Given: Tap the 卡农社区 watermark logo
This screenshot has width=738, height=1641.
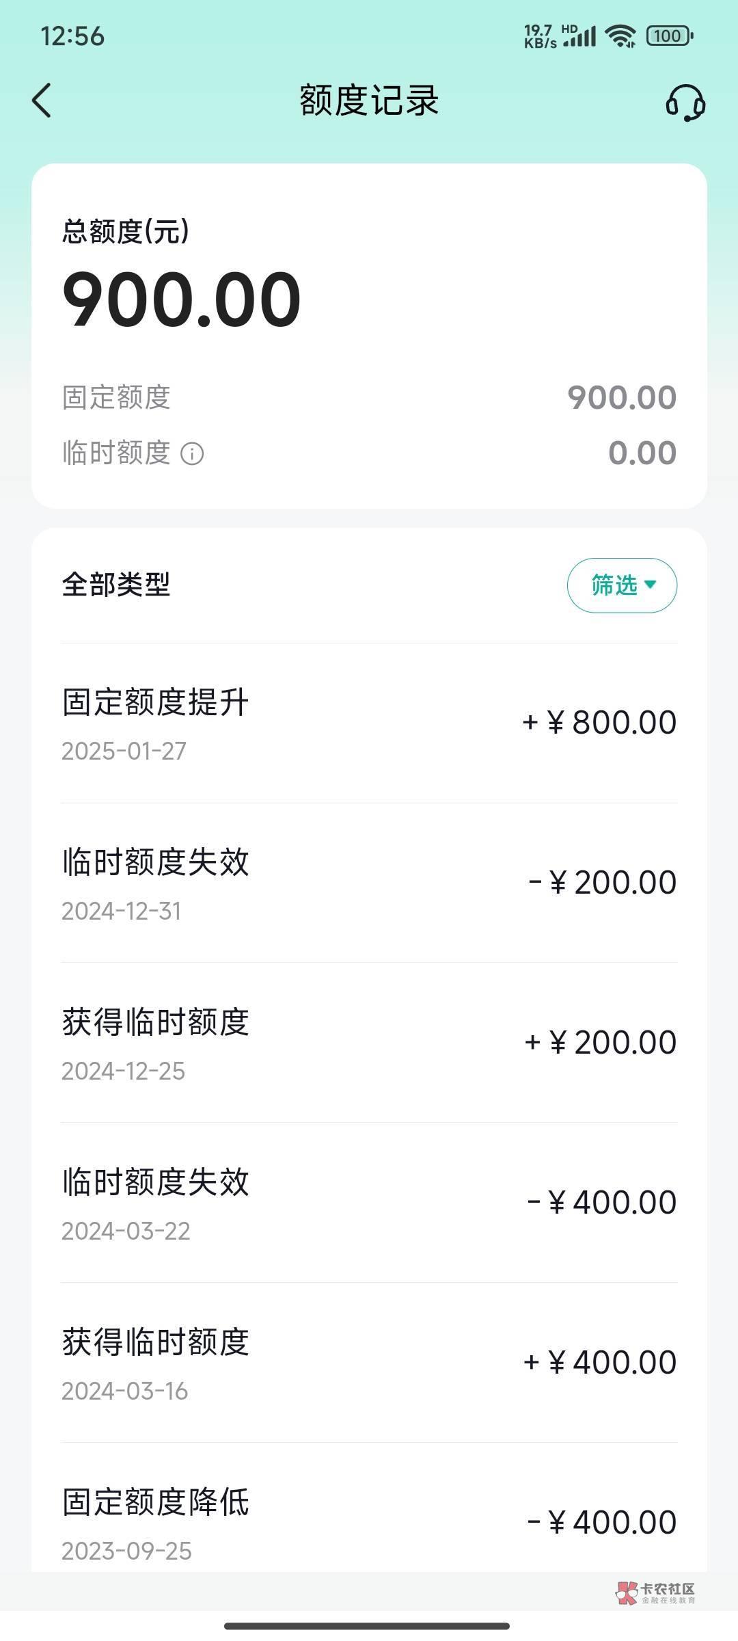Looking at the screenshot, I should click(655, 1592).
